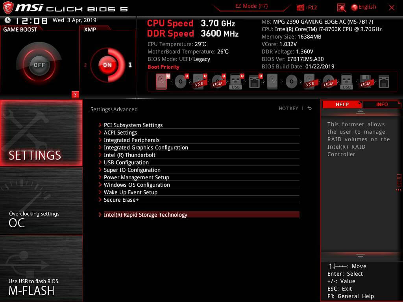Switch to EZ Mode (F7)
The height and width of the screenshot is (302, 403).
[251, 6]
